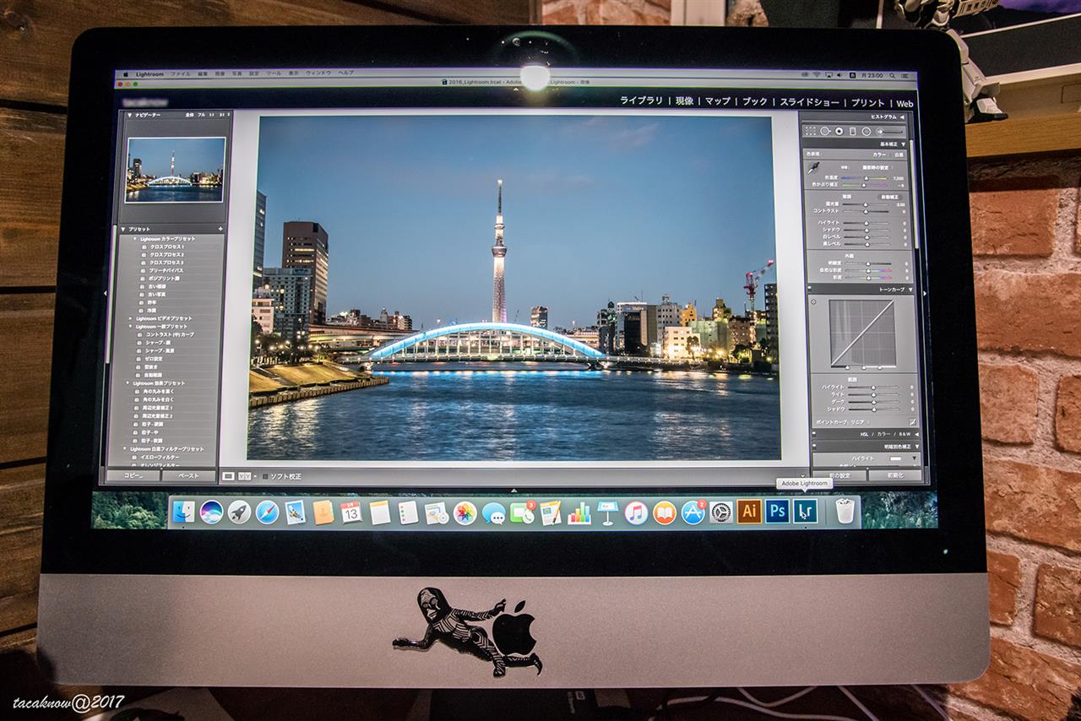
Task: Select the radial filter tool
Action: click(866, 131)
